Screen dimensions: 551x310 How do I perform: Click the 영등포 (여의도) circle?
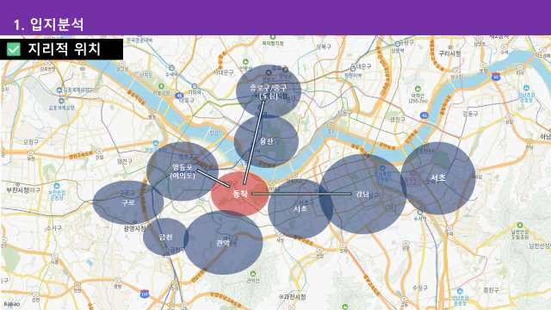click(183, 171)
